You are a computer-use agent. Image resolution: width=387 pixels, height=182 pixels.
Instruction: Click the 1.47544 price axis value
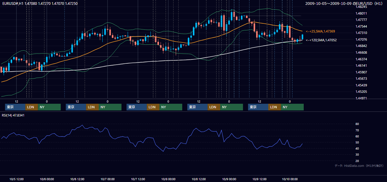click(361, 26)
